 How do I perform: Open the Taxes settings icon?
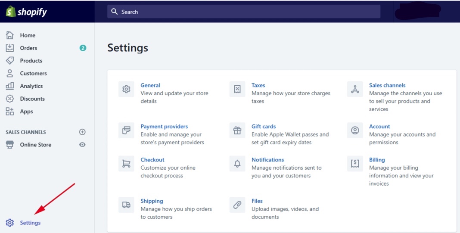click(x=237, y=89)
